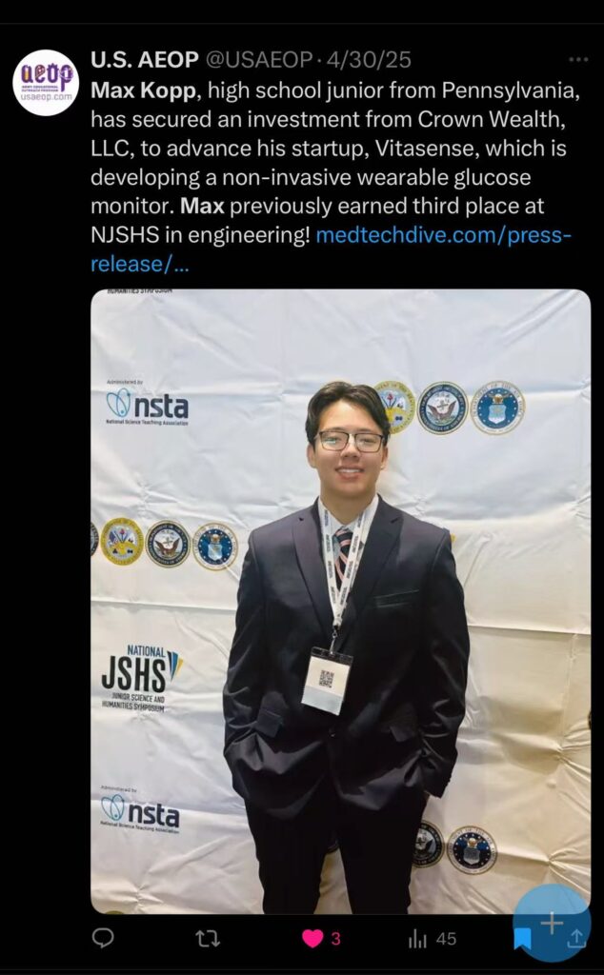This screenshot has width=604, height=975.
Task: Open the attached photo of Max Kopp
Action: 341,602
